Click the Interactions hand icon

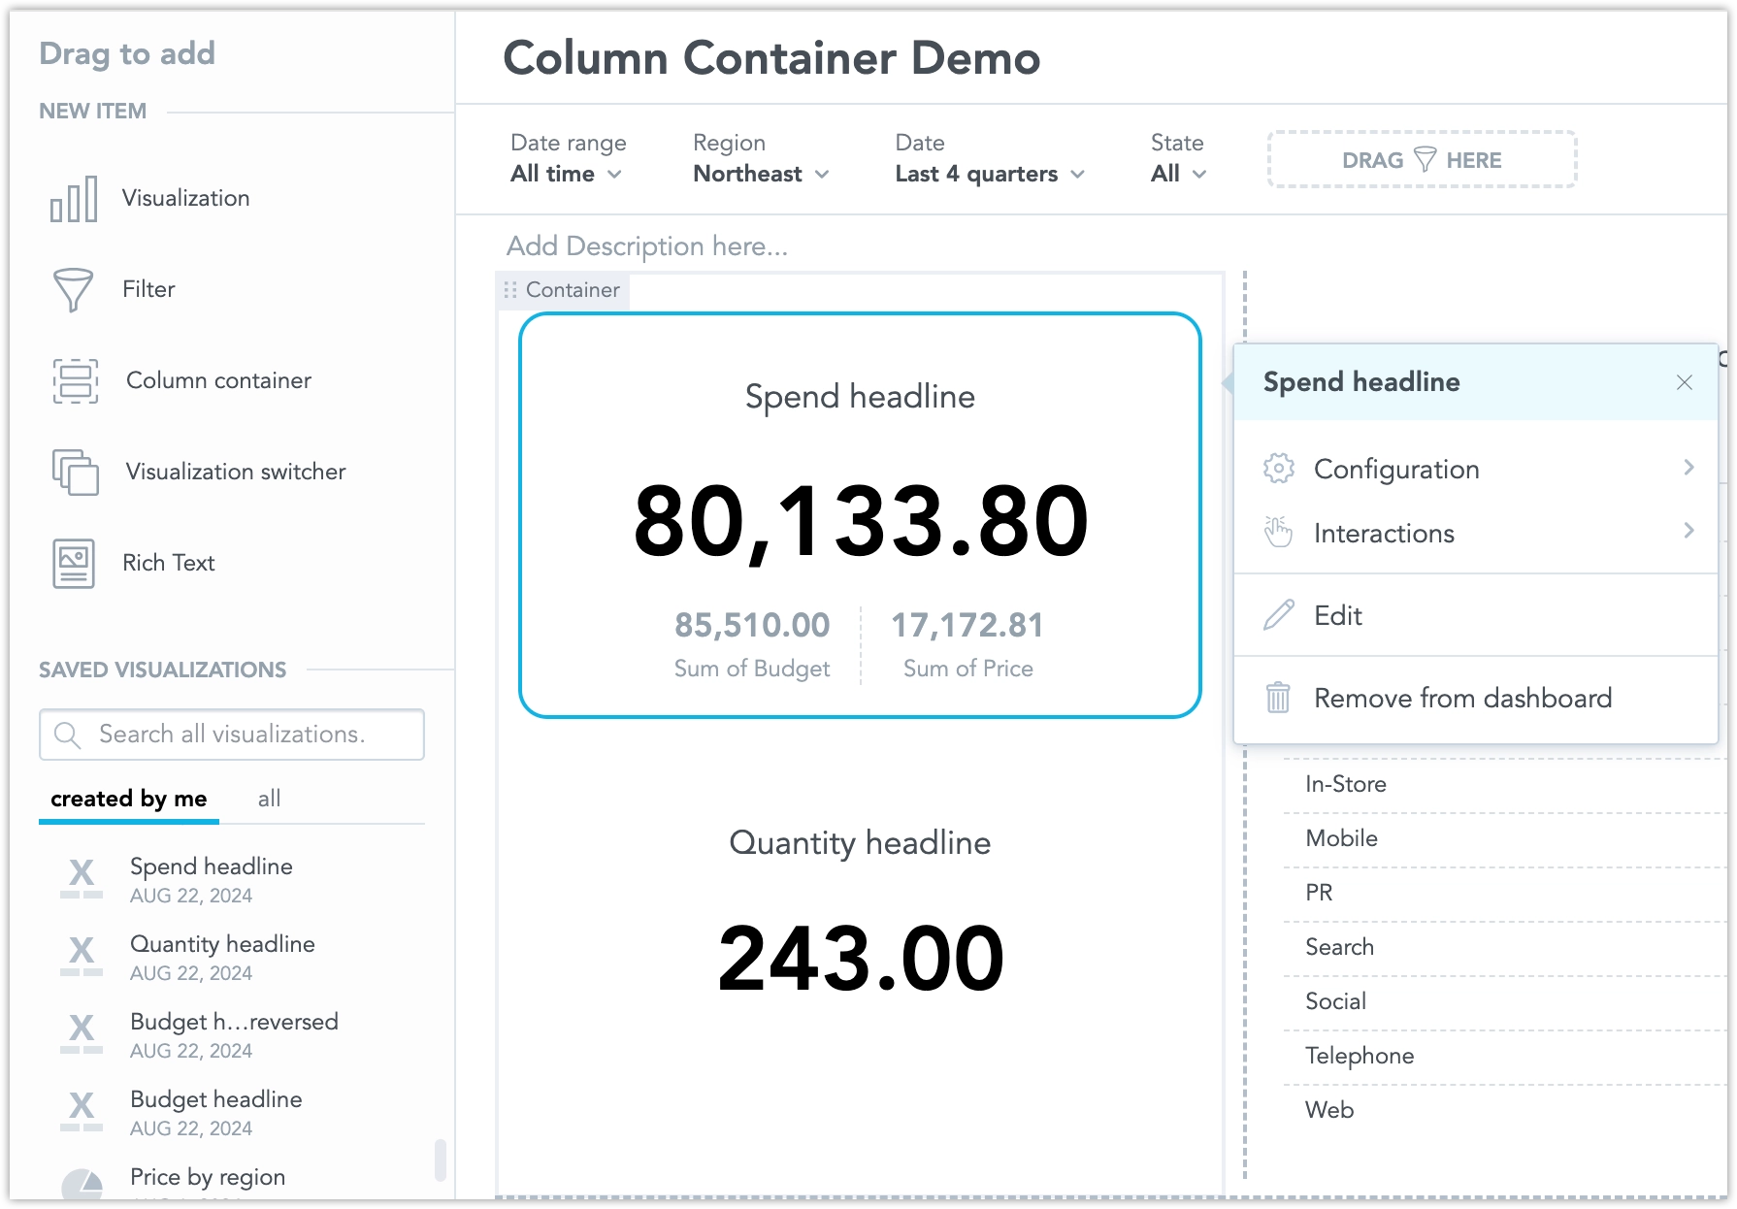pos(1279,532)
